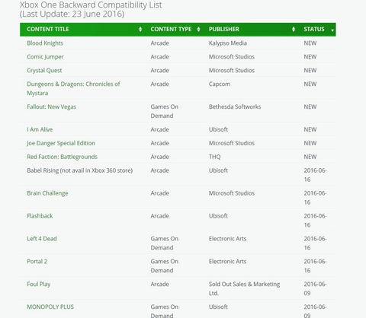366x318 pixels.
Task: Sort by Content Type arrow icon
Action: [x=198, y=30]
